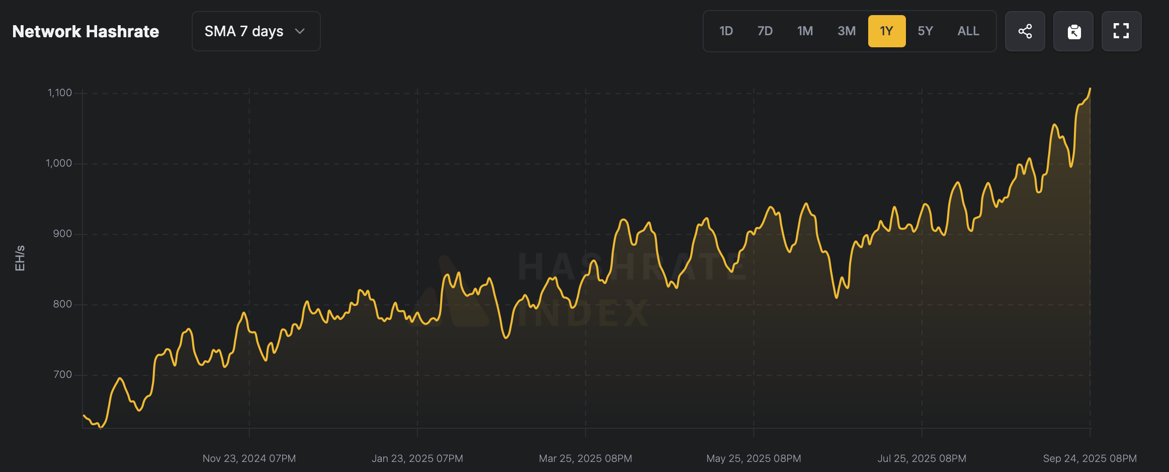The image size is (1169, 472).
Task: Show the 1M time range
Action: (x=805, y=31)
